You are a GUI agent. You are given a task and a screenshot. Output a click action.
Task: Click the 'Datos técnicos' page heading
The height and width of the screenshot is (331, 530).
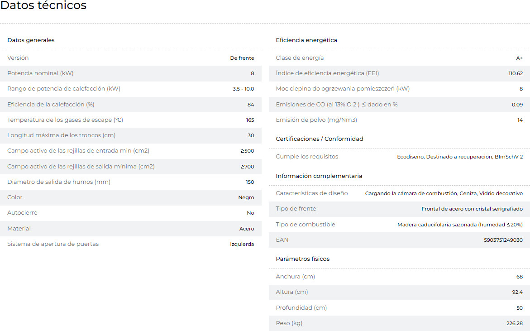43,6
